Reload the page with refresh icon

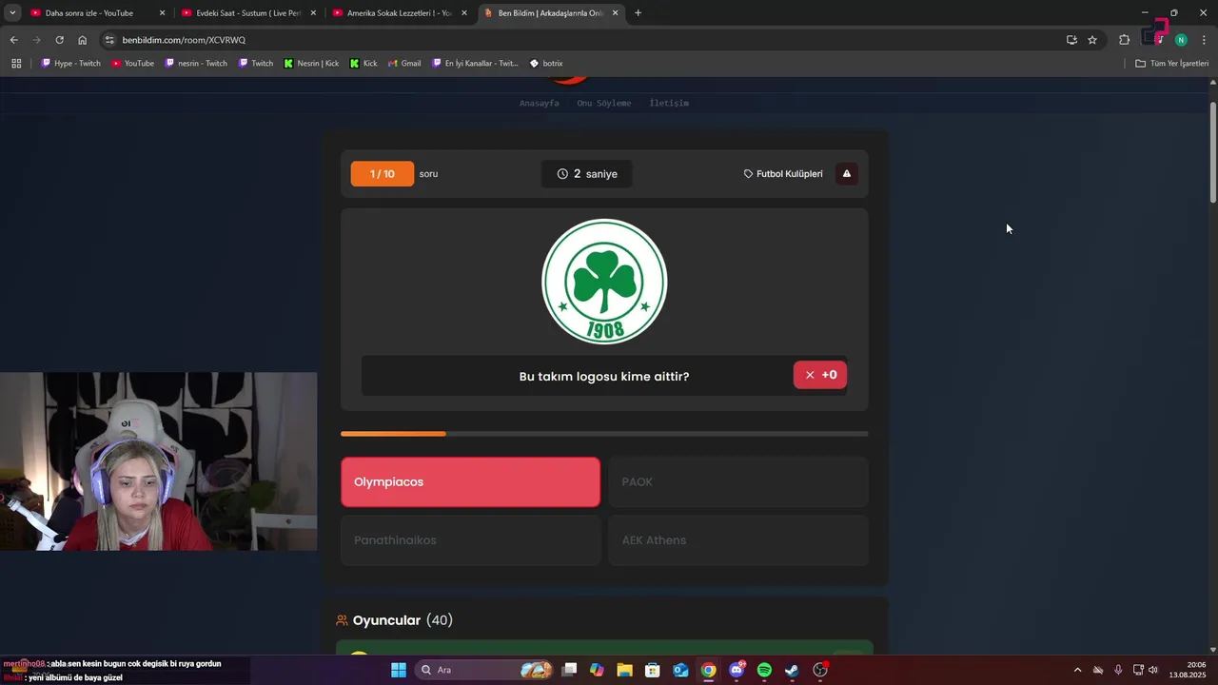coord(59,40)
